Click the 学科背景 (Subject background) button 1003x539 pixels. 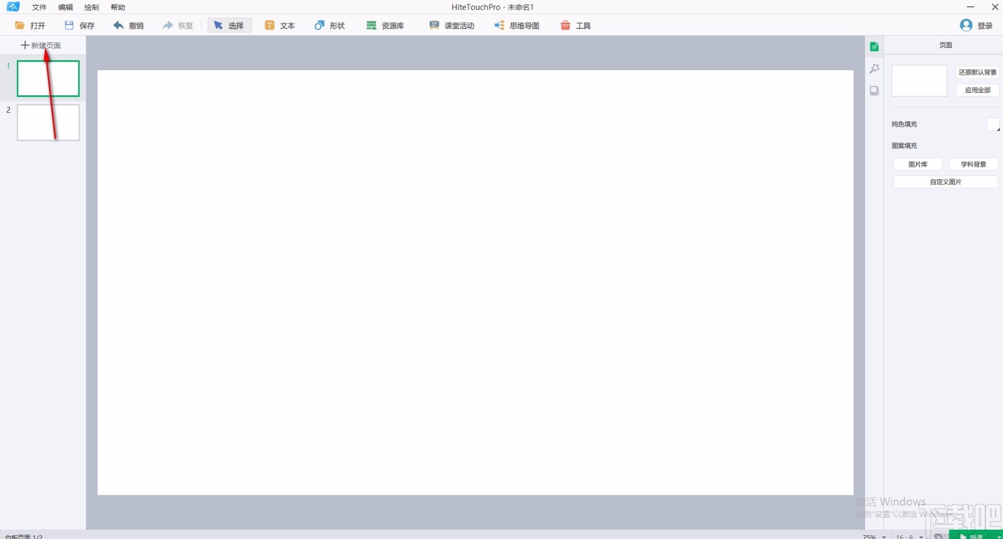[x=974, y=164]
